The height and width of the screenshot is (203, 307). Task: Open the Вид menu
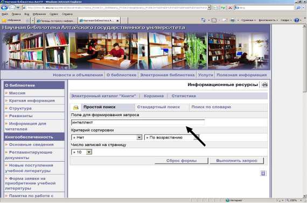26,15
